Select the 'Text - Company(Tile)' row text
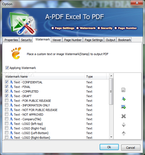Screen dimensions: 145x155 (x=28, y=119)
